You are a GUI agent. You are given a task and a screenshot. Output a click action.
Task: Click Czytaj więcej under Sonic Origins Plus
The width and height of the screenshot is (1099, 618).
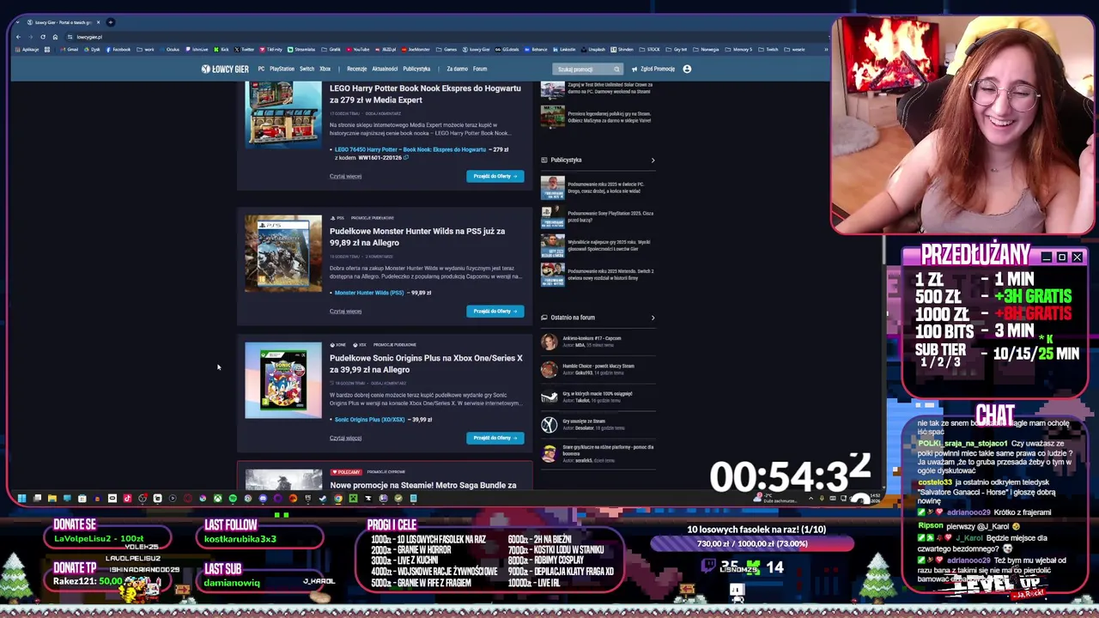pyautogui.click(x=345, y=438)
